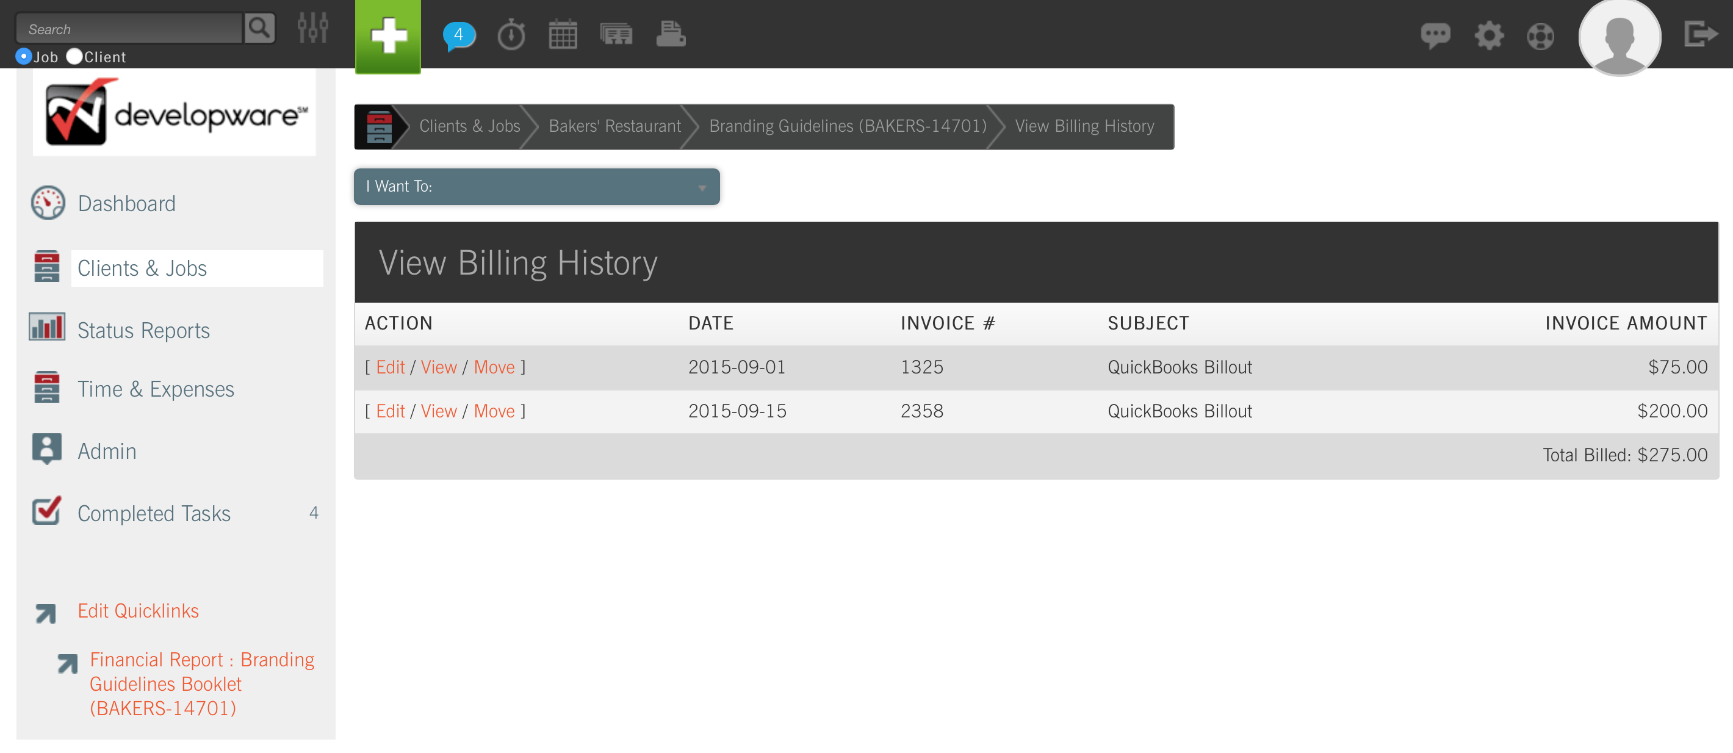1733x753 pixels.
Task: Click the $200.00 invoice amount
Action: click(1672, 411)
